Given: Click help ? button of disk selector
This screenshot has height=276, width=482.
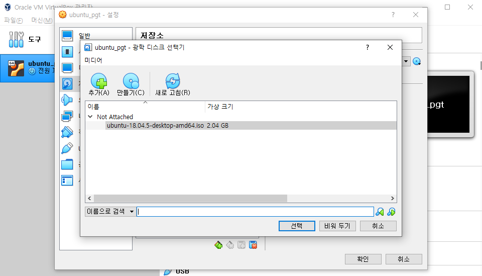Looking at the screenshot, I should tap(368, 47).
